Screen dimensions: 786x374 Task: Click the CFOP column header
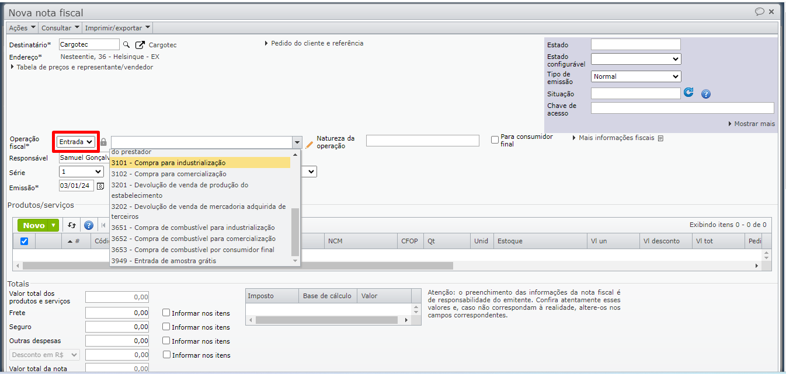[x=410, y=241]
